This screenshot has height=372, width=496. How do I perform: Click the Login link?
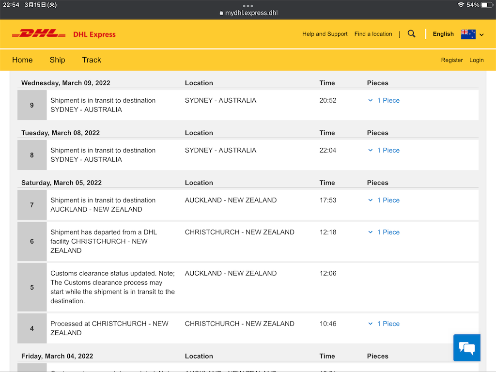477,60
